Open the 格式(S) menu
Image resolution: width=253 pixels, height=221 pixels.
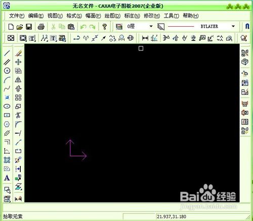click(74, 16)
